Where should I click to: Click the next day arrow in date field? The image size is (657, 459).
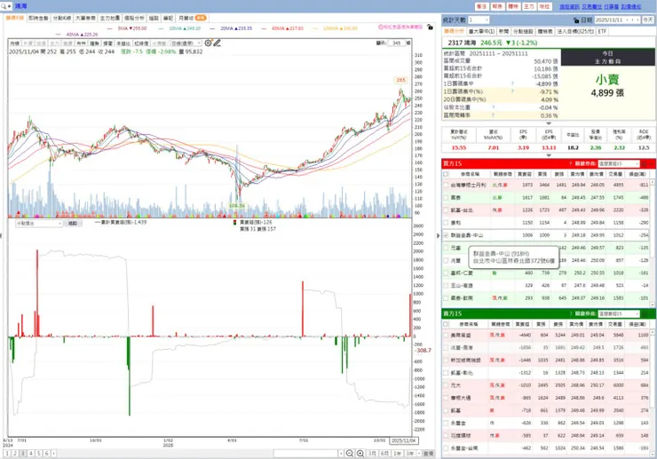click(637, 20)
